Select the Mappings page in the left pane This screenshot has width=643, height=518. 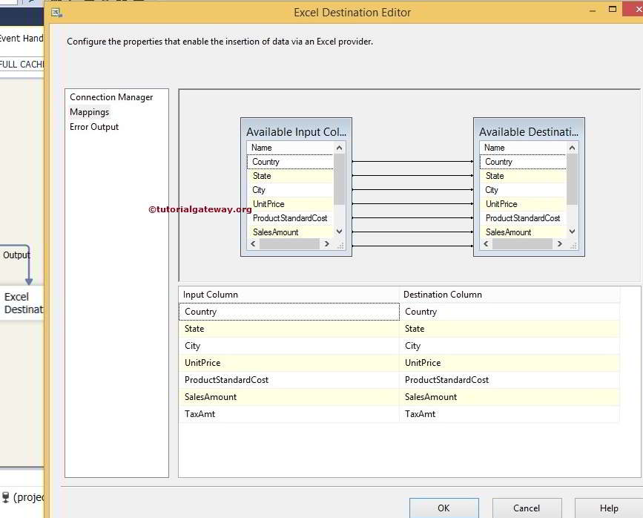click(x=89, y=111)
